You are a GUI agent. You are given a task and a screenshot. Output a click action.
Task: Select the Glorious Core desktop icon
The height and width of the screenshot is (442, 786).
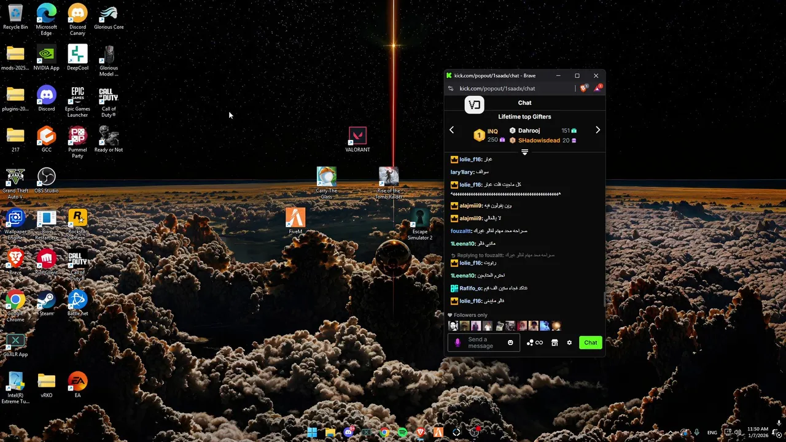[x=109, y=17]
